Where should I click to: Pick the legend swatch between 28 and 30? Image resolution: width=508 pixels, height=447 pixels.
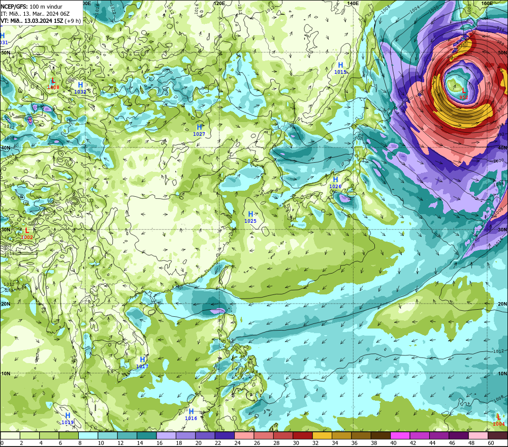click(283, 435)
